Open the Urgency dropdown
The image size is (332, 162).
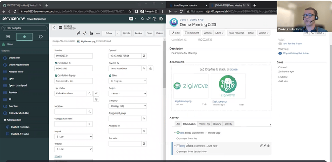click(x=73, y=149)
